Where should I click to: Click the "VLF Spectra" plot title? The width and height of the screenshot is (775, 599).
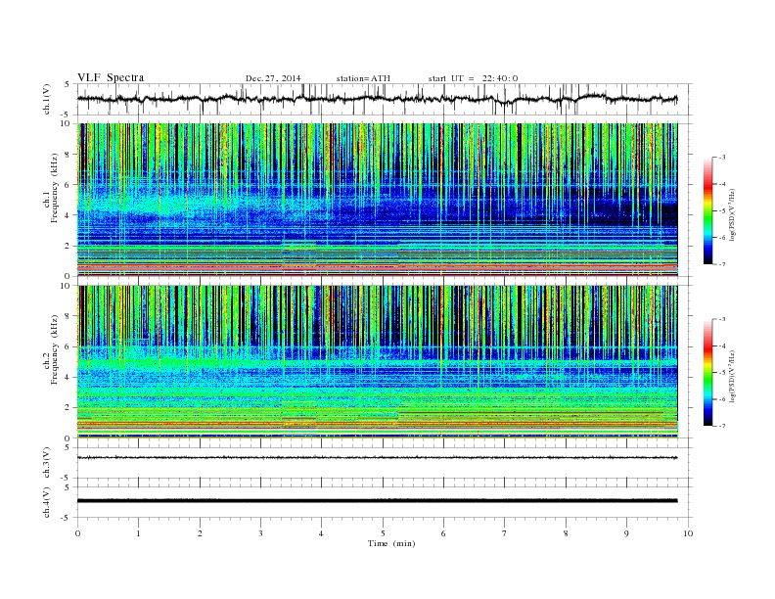point(111,77)
